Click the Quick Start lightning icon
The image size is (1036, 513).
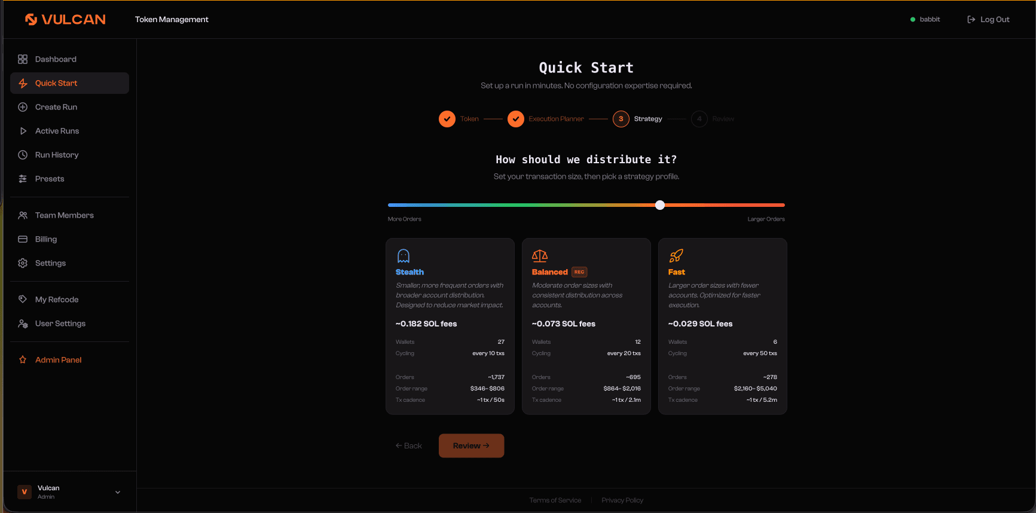[x=23, y=83]
